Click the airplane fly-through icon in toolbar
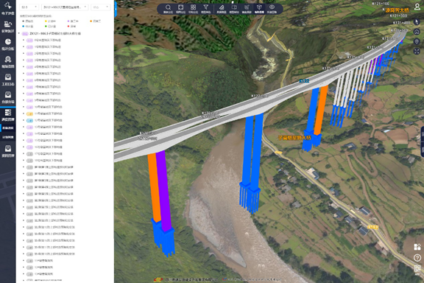424x283 pixels. pyautogui.click(x=247, y=7)
